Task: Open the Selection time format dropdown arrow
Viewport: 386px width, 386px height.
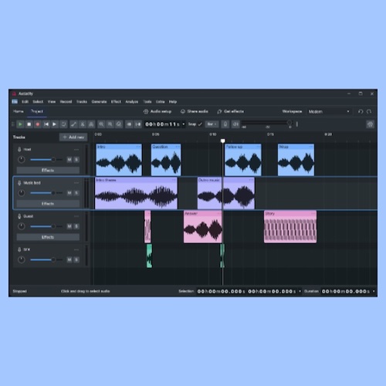Action: (x=300, y=291)
